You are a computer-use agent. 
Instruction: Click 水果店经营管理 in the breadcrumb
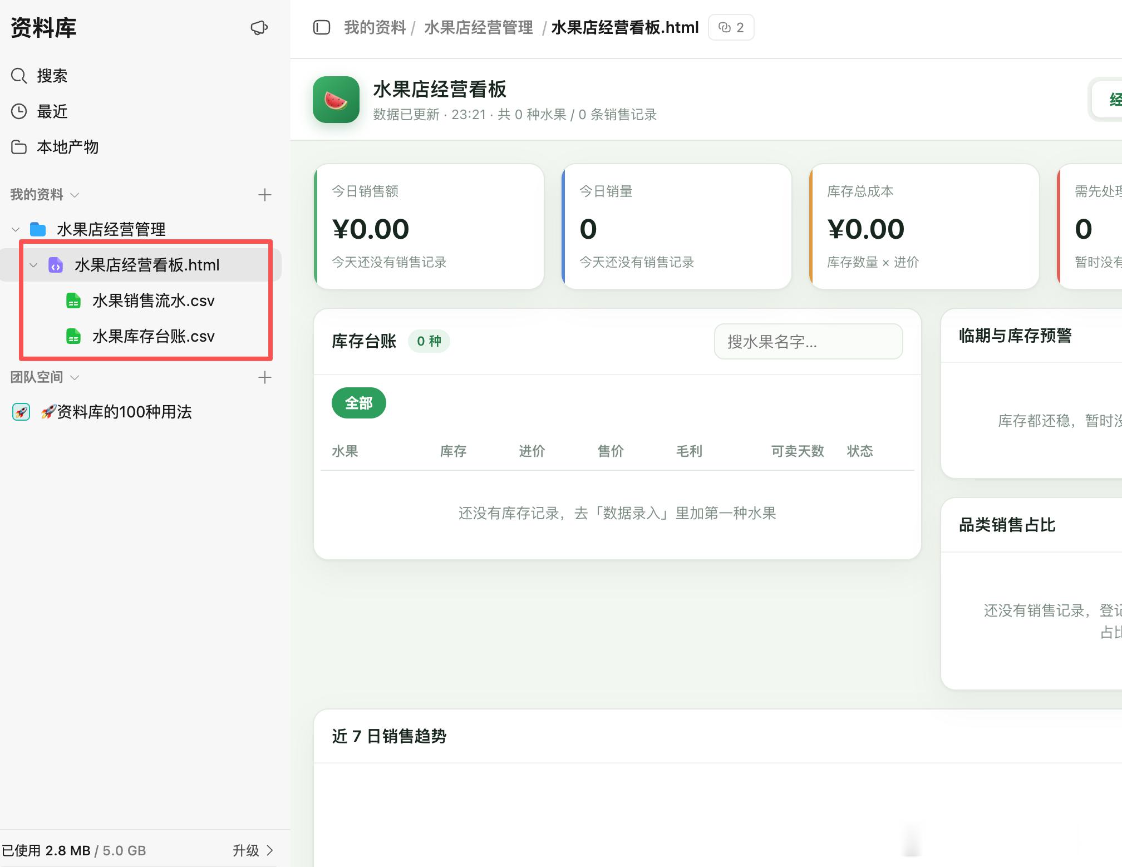coord(479,27)
